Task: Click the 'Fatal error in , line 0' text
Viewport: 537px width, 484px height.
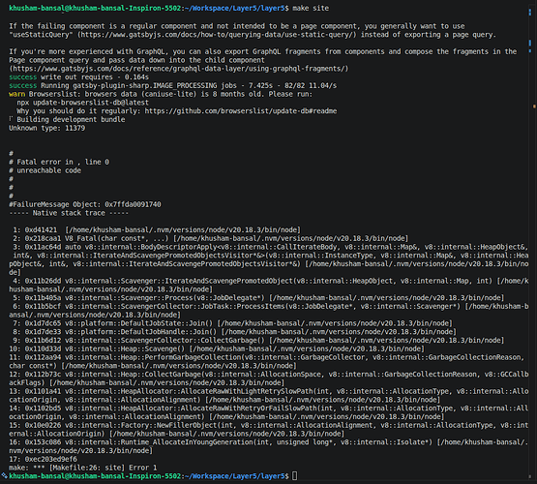Action: [63, 162]
